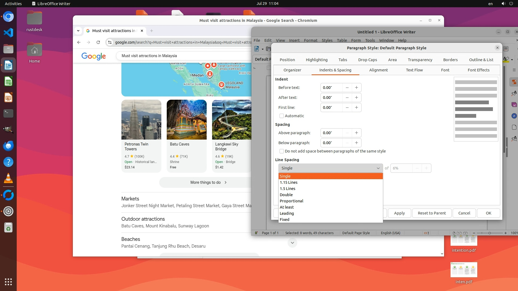518x291 pixels.
Task: Click the Above paragraph spacing field
Action: pos(331,133)
